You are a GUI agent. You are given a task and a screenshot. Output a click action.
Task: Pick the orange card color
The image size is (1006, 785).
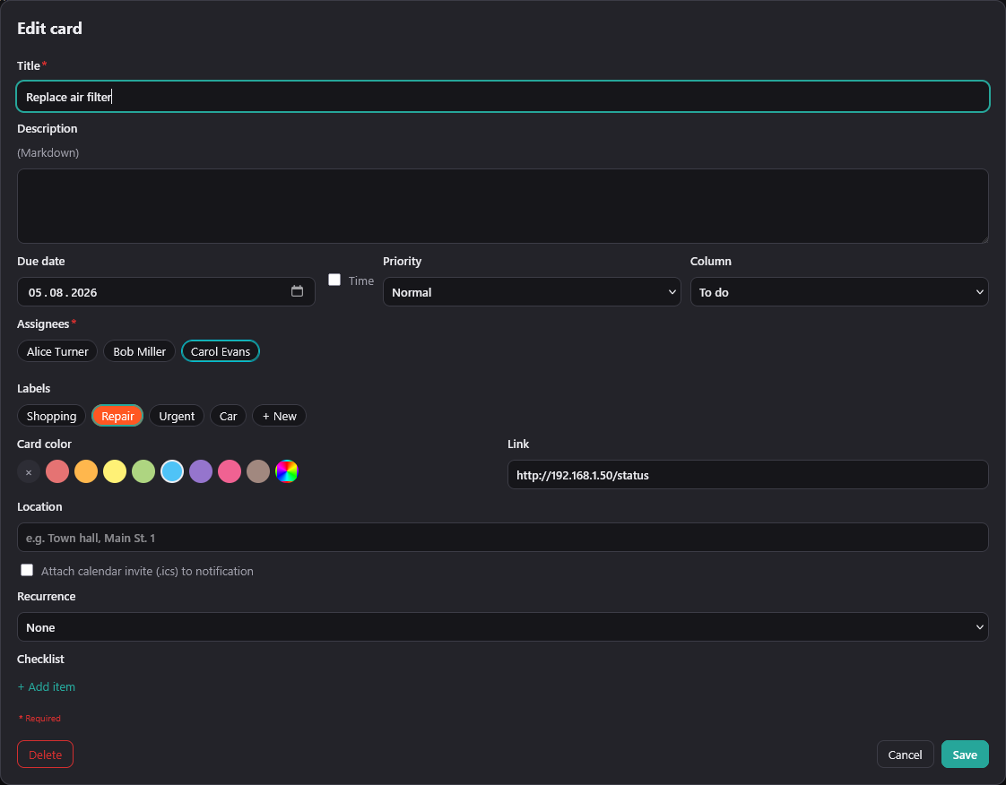coord(86,472)
